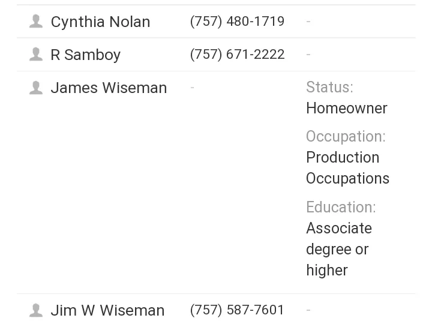Image resolution: width=432 pixels, height=321 pixels.
Task: Select the James Wiseman name
Action: [109, 88]
